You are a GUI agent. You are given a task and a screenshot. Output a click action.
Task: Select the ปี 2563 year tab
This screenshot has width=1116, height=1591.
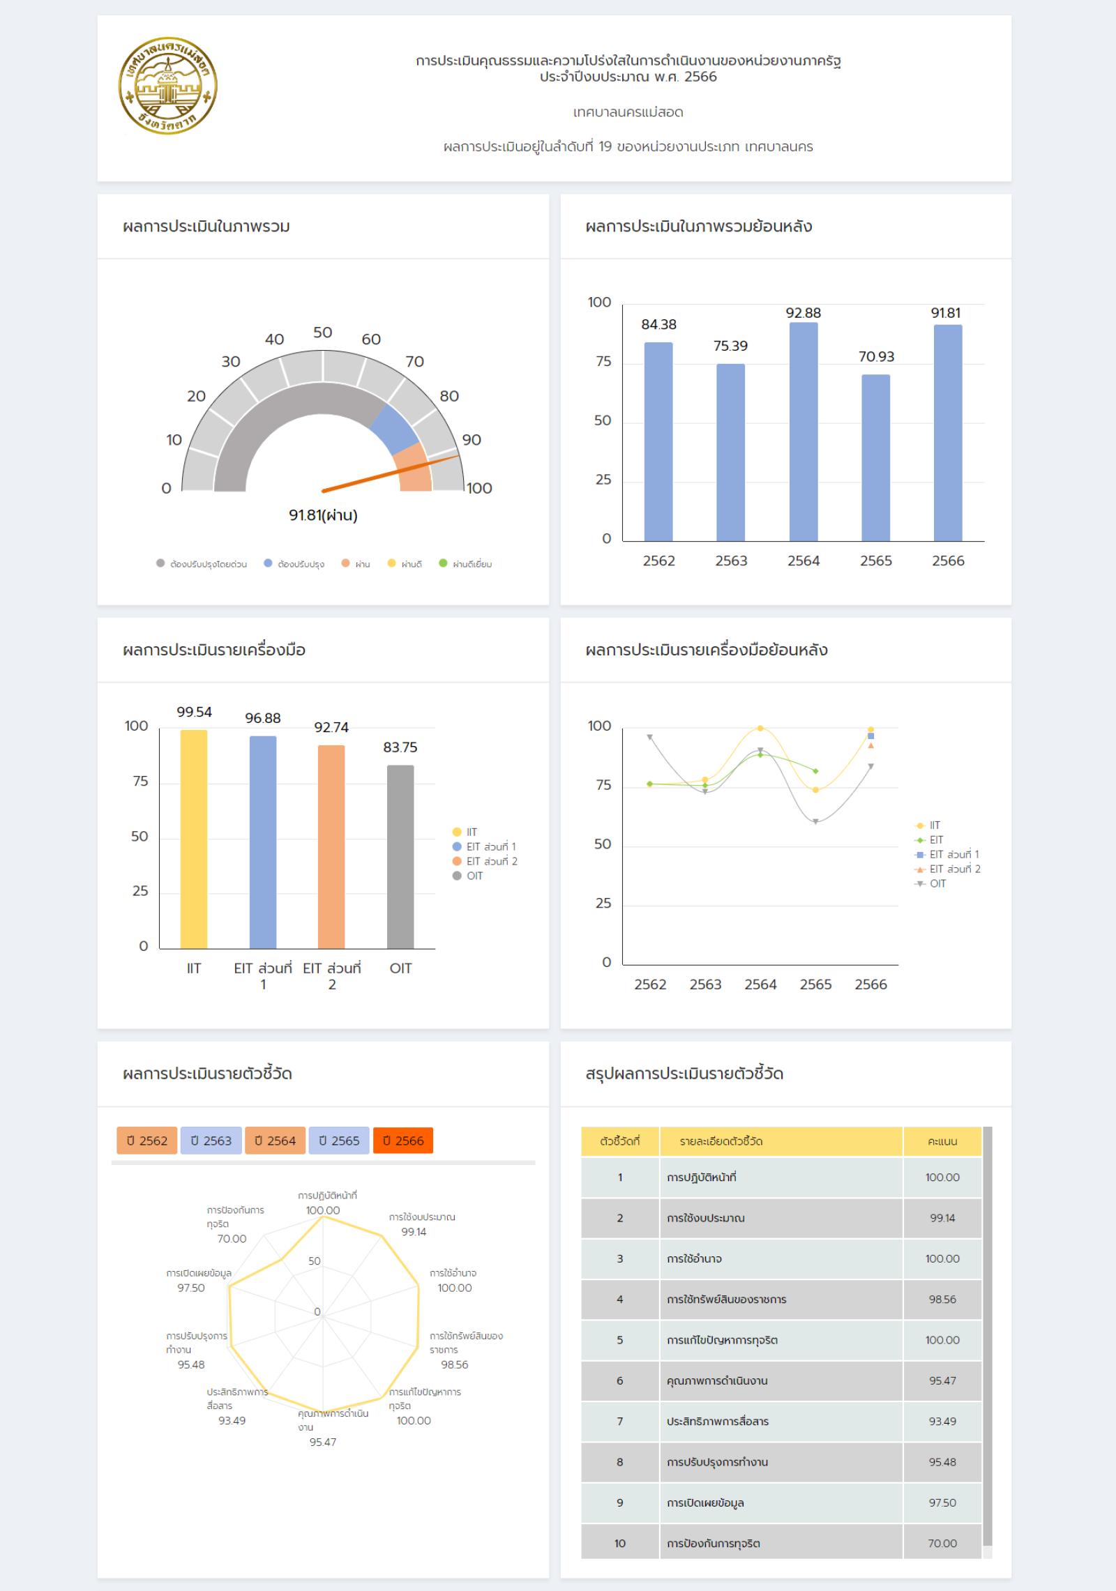point(211,1141)
